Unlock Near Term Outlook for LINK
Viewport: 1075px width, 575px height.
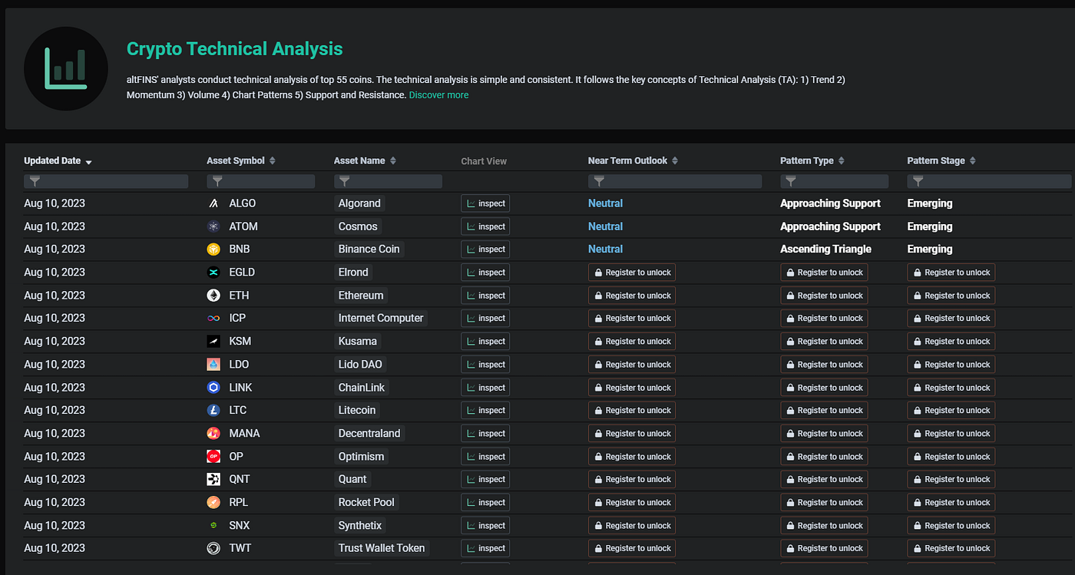pos(632,388)
